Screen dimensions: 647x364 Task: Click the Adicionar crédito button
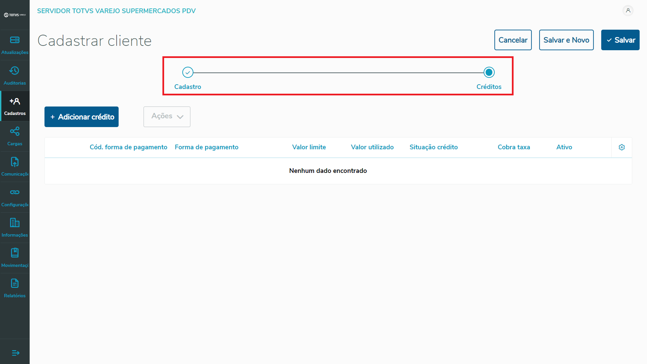(82, 117)
